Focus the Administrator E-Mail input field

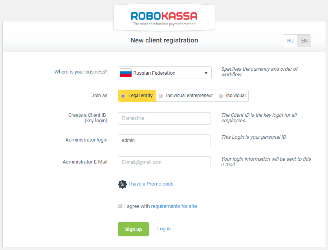pyautogui.click(x=164, y=162)
